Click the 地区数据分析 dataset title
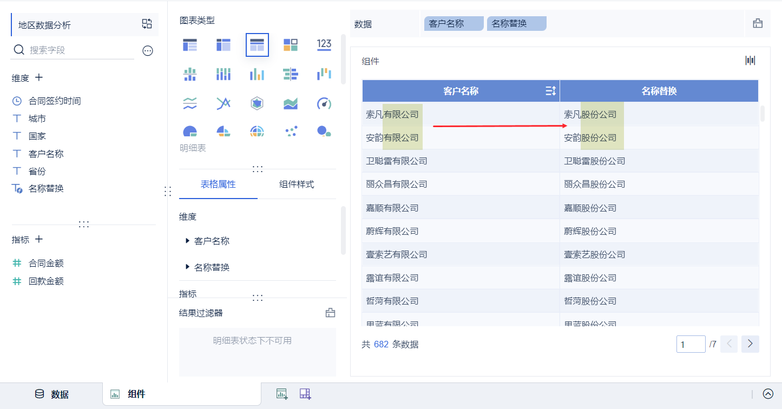Viewport: 782px width, 409px height. (44, 25)
